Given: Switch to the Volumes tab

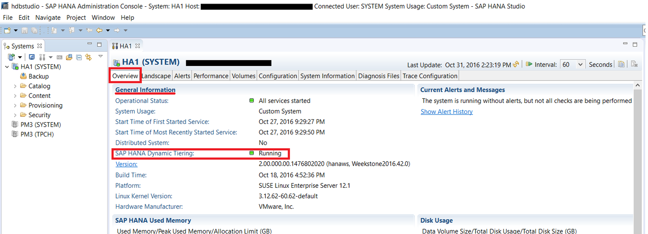Looking at the screenshot, I should pyautogui.click(x=243, y=76).
